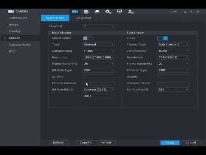206x155 pixels.
Task: Open Stream Type dropdown Sub Stream 1
Action: coord(173,44)
